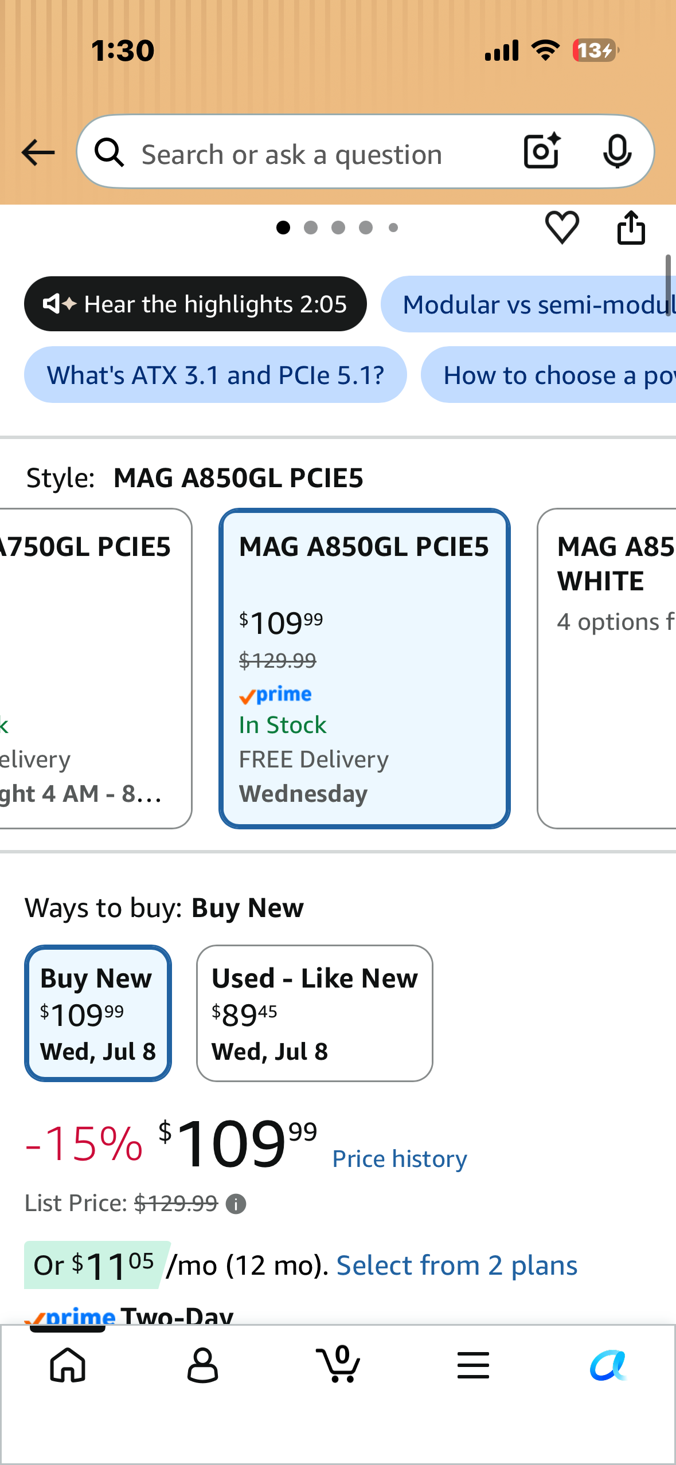
Task: Select the Buy New option
Action: [98, 1013]
